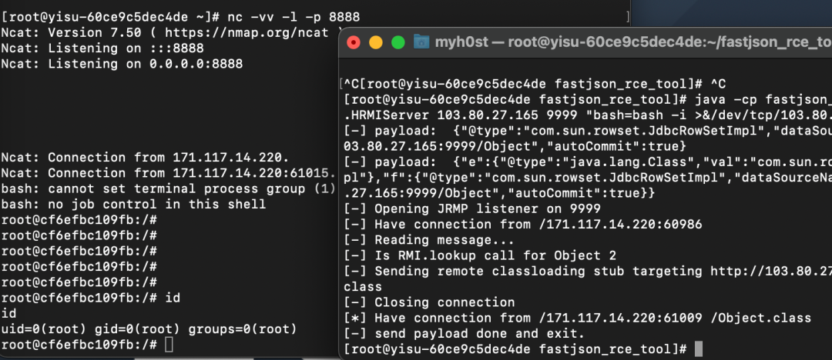Click the payload line containing 'java.lang.Class'
The width and height of the screenshot is (832, 360).
[587, 162]
